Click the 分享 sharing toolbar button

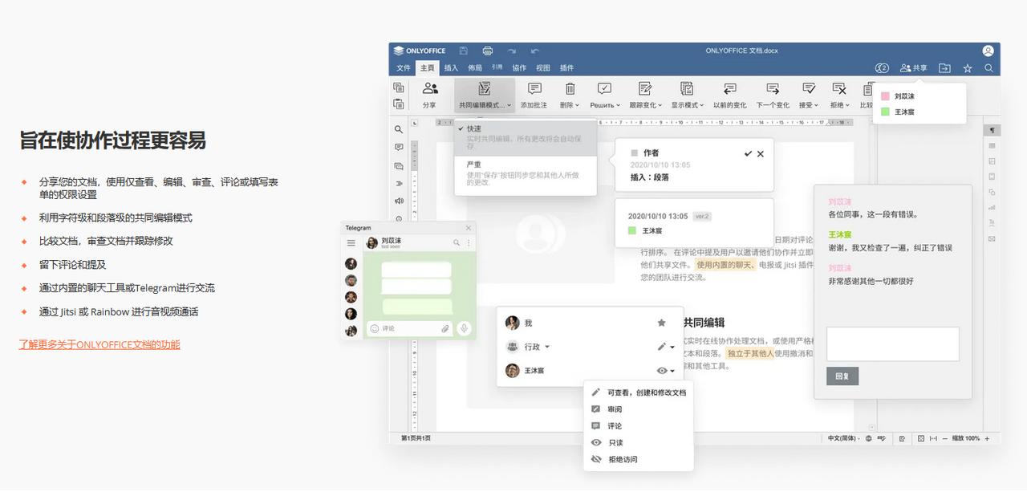pyautogui.click(x=430, y=96)
